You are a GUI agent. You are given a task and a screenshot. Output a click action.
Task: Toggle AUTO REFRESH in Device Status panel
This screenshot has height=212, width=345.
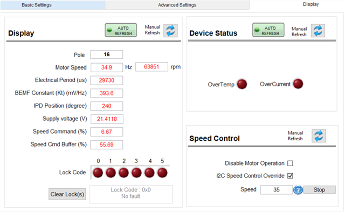[x=268, y=30]
